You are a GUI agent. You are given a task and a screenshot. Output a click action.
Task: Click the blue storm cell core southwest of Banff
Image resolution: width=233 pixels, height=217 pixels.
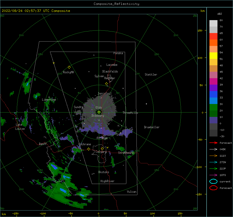54,167
